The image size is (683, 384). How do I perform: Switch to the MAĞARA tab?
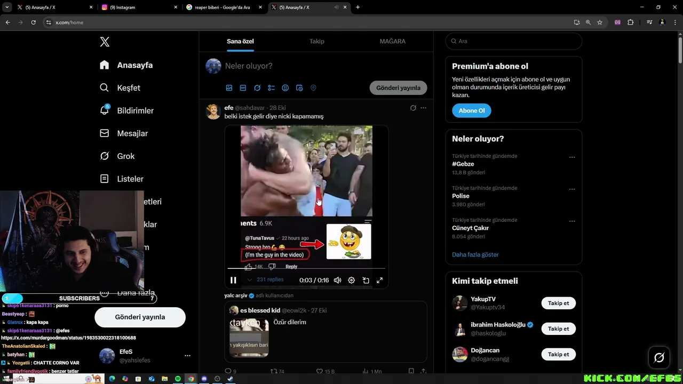click(392, 41)
